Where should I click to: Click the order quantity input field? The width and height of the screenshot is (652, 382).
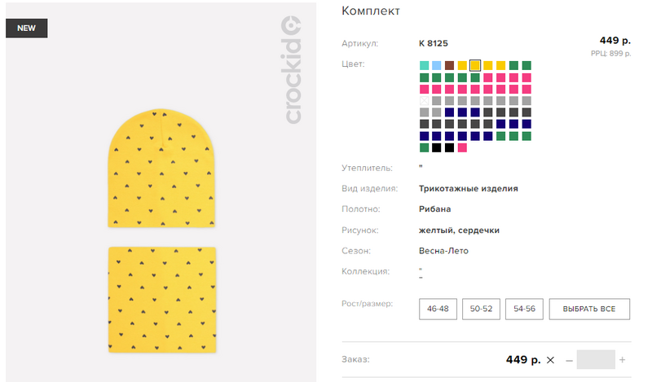(596, 359)
